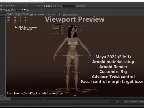This screenshot has width=144, height=108.
Task: Click the make live surface icon
Action: click(15, 6)
